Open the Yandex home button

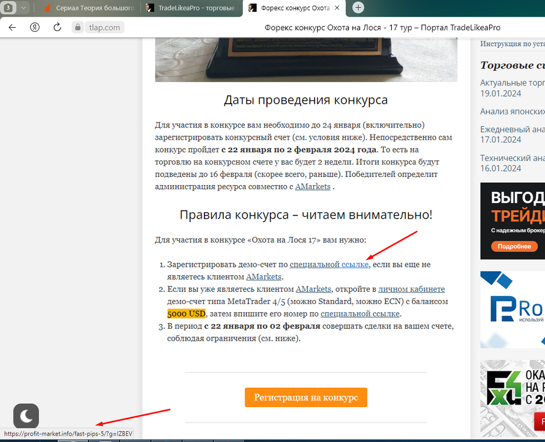[x=34, y=28]
